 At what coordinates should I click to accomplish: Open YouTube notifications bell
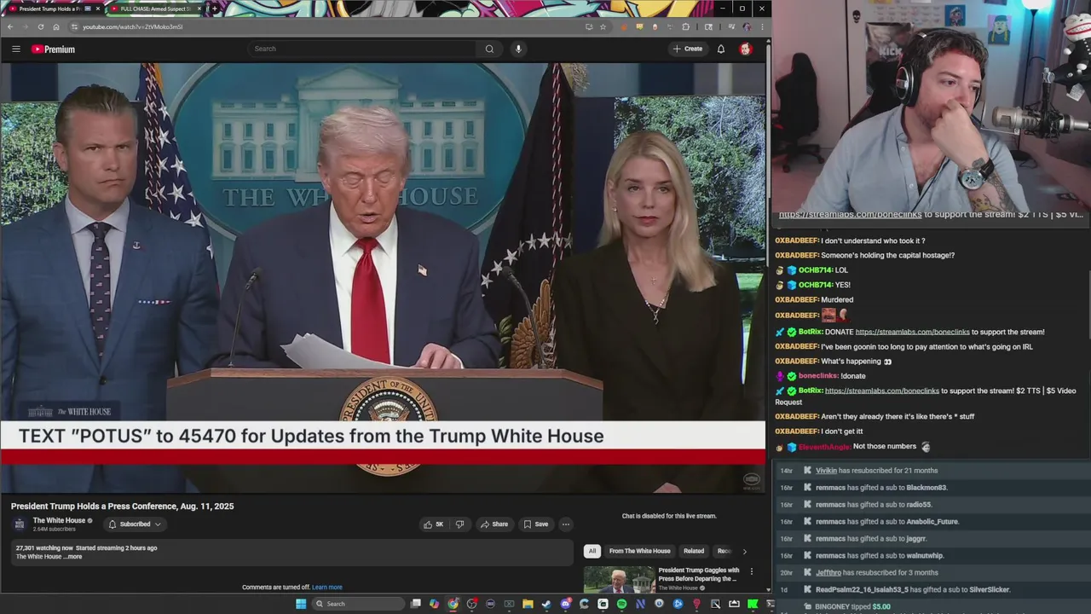[721, 49]
